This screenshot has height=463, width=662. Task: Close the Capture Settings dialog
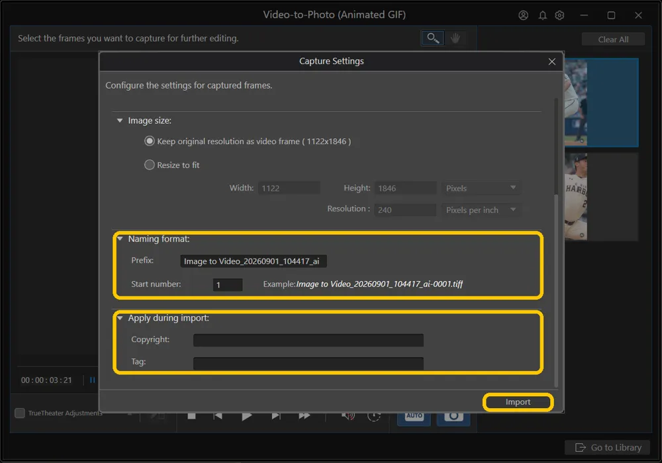tap(552, 62)
